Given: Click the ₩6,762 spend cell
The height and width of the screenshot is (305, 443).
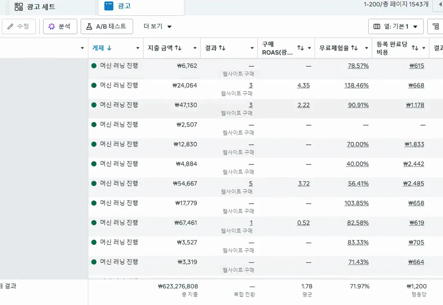Looking at the screenshot, I should (x=187, y=66).
